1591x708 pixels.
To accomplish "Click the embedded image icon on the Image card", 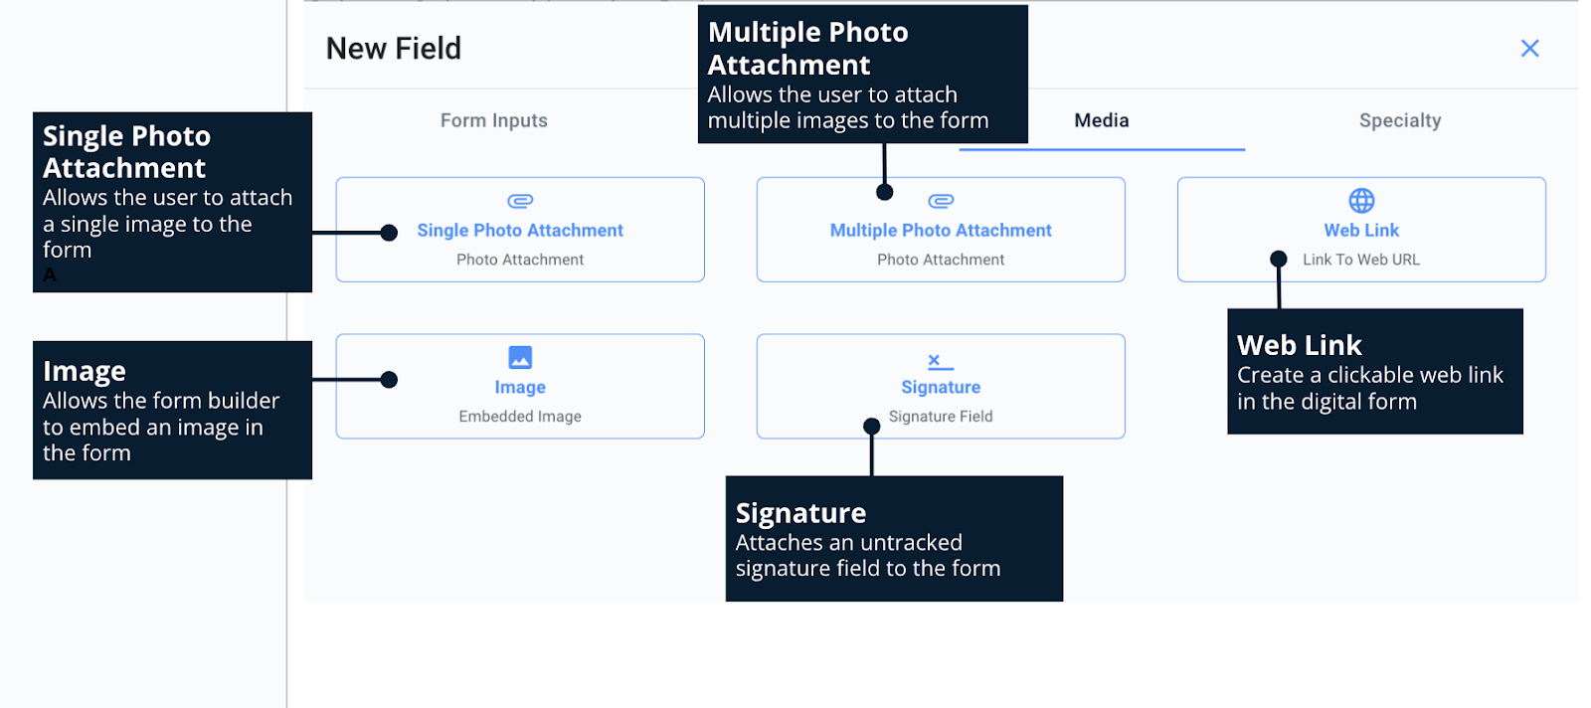I will point(519,356).
